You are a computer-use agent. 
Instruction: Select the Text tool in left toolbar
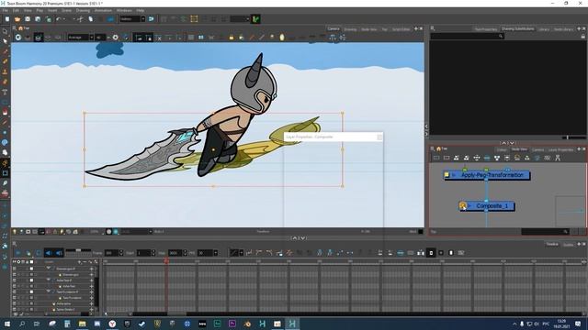click(x=5, y=92)
